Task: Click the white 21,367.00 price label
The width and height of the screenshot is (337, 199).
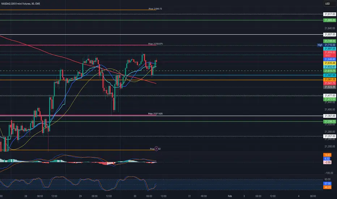Action: click(x=330, y=116)
